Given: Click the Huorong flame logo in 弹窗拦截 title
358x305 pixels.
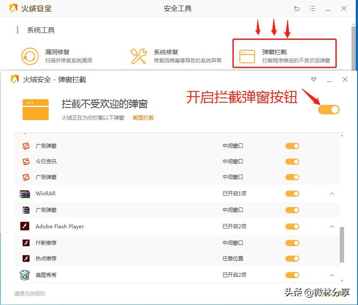Looking at the screenshot, I should (x=15, y=79).
